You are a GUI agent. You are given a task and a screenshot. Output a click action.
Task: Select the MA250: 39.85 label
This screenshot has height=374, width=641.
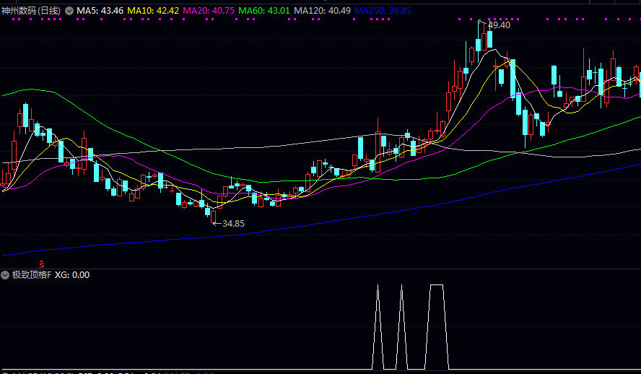(x=383, y=11)
